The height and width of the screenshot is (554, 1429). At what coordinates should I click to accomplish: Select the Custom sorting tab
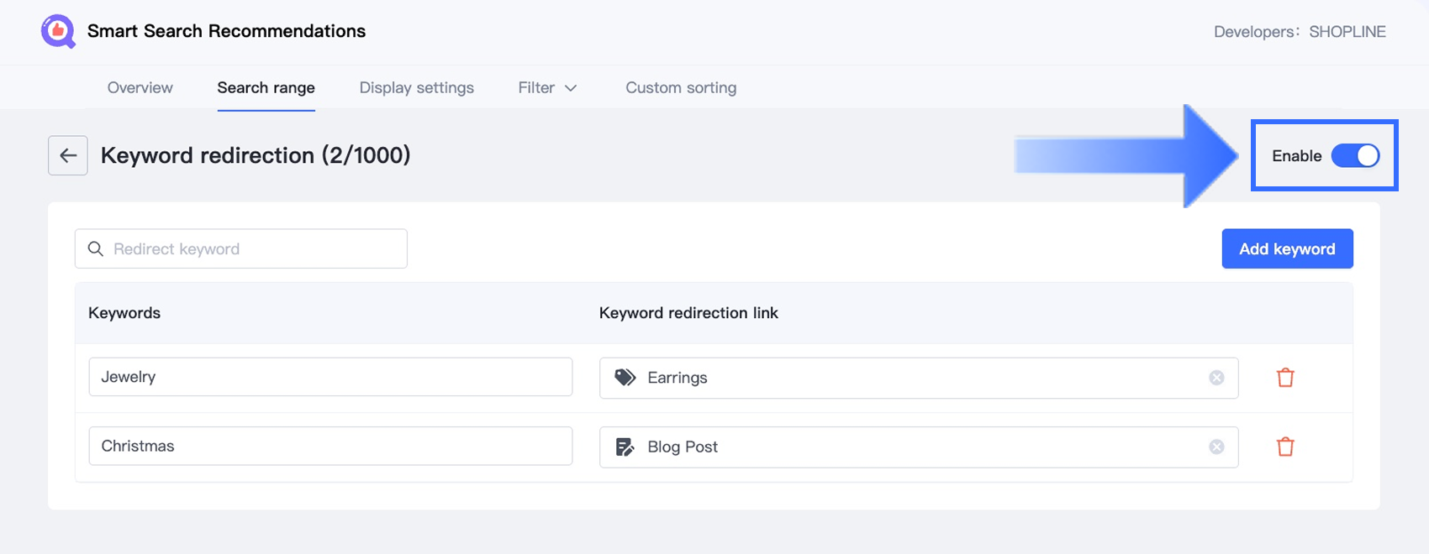click(x=681, y=88)
